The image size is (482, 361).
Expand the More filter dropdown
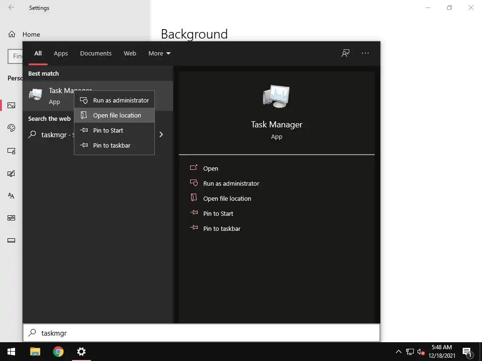(x=159, y=54)
